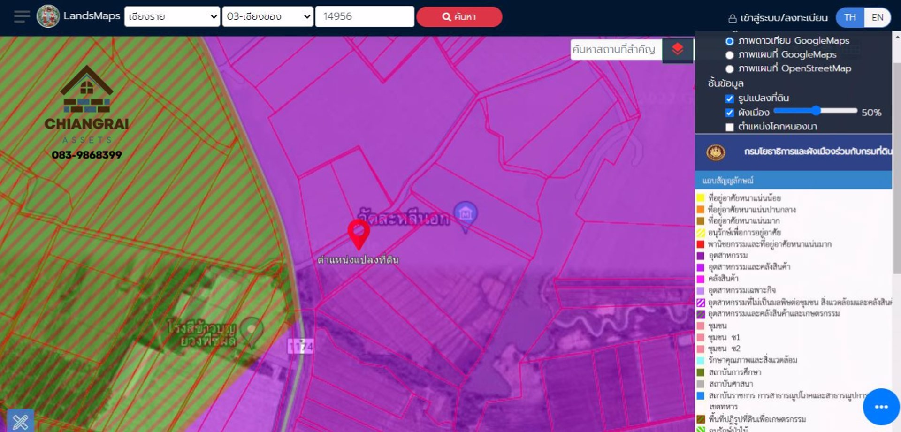Open the province dropdown showing เชียงราย

[172, 17]
